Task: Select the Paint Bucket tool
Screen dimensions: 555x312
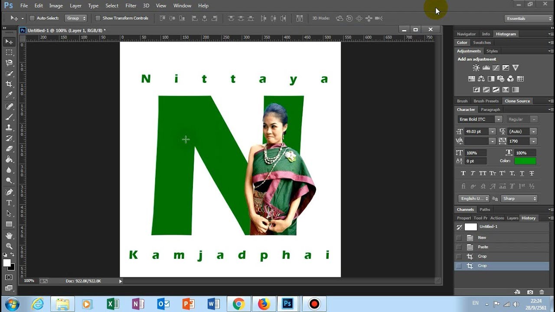Action: click(9, 159)
